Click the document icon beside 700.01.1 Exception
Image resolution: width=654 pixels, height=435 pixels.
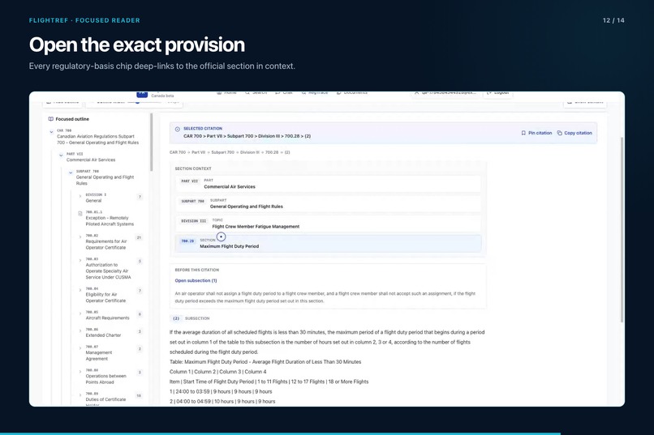click(x=80, y=214)
